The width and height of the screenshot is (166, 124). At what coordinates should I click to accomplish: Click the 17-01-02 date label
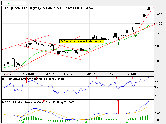click(x=69, y=74)
